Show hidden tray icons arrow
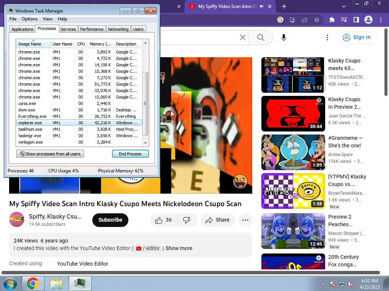The image size is (389, 291). coord(323,284)
